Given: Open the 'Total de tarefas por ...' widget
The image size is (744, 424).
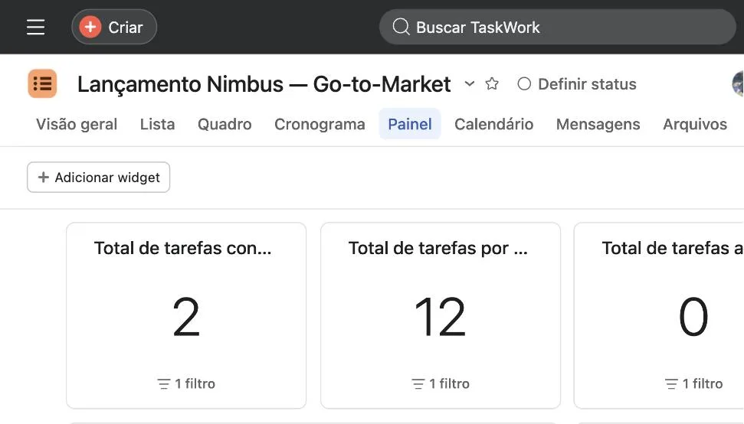Looking at the screenshot, I should [x=441, y=315].
